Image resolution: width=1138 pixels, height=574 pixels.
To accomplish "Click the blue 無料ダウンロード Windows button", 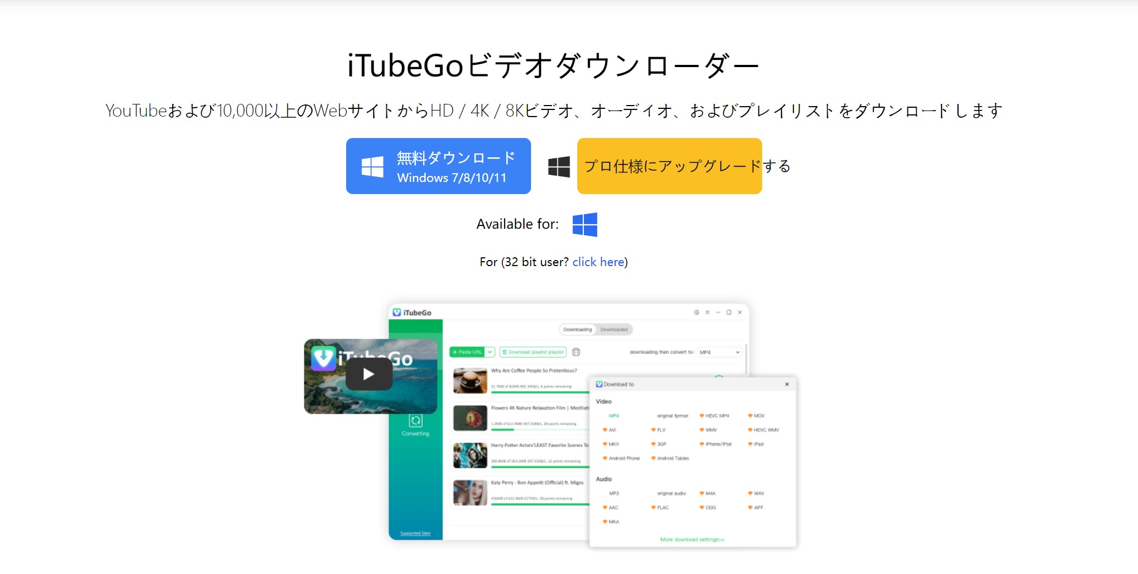I will coord(438,166).
